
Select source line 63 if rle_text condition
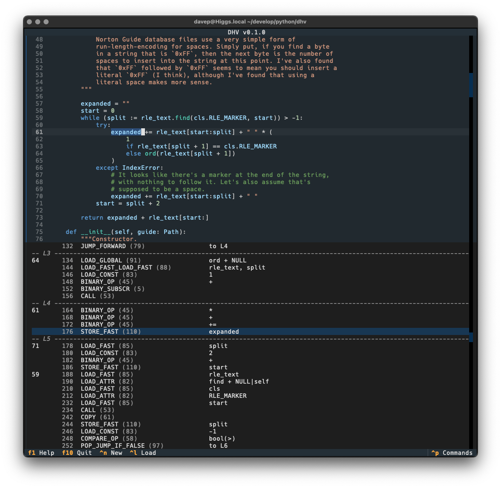tap(250, 146)
